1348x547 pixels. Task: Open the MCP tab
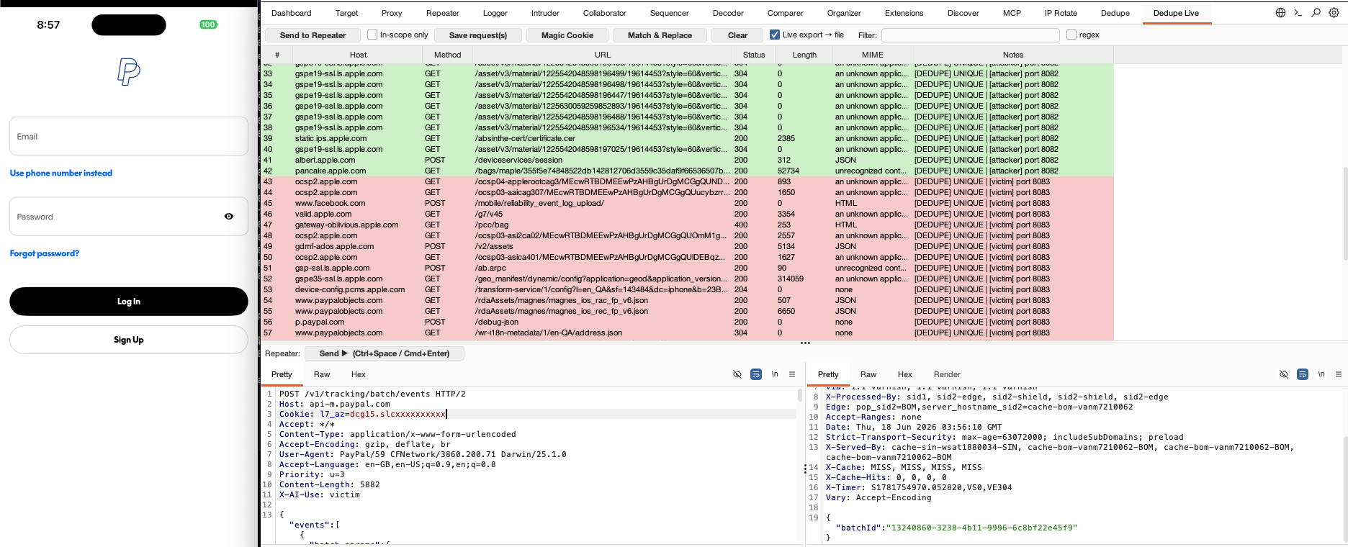pos(1012,13)
